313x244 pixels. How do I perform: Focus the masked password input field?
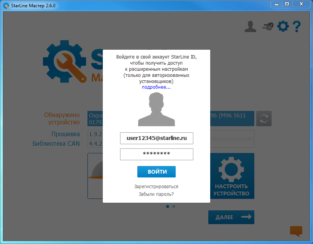click(x=156, y=154)
